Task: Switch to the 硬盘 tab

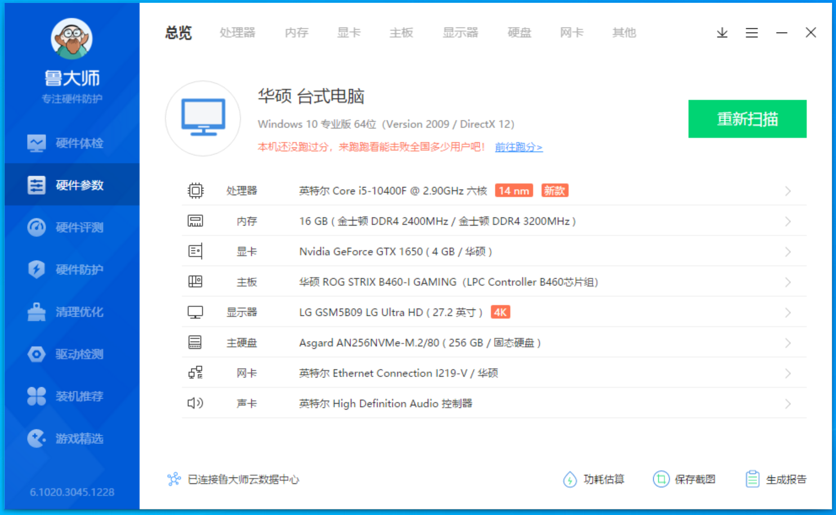Action: tap(520, 33)
